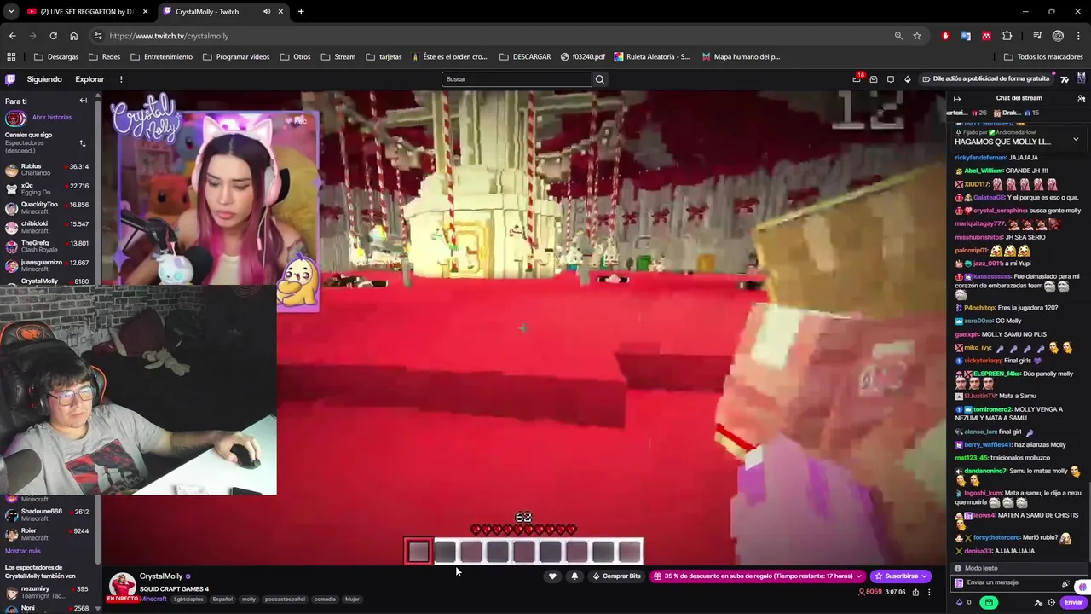
Task: Open the tab search dropdown arrow
Action: tap(10, 12)
